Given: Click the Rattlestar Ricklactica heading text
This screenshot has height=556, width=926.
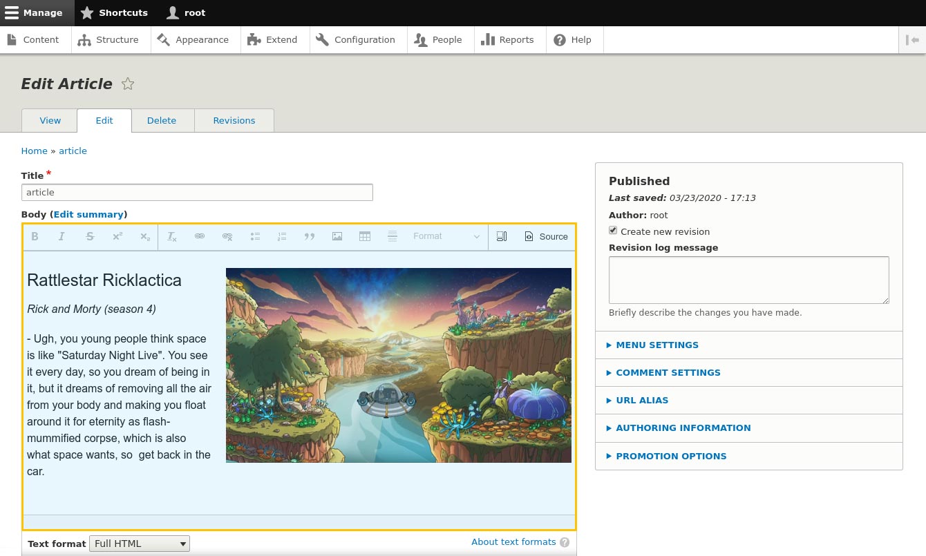Looking at the screenshot, I should coord(104,280).
